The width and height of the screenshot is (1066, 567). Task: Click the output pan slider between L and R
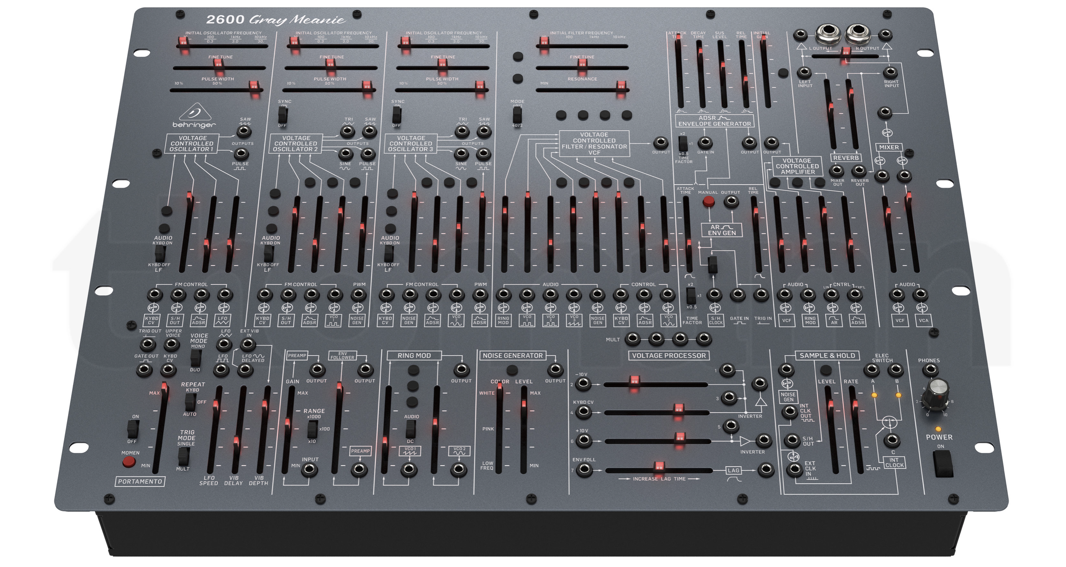845,56
